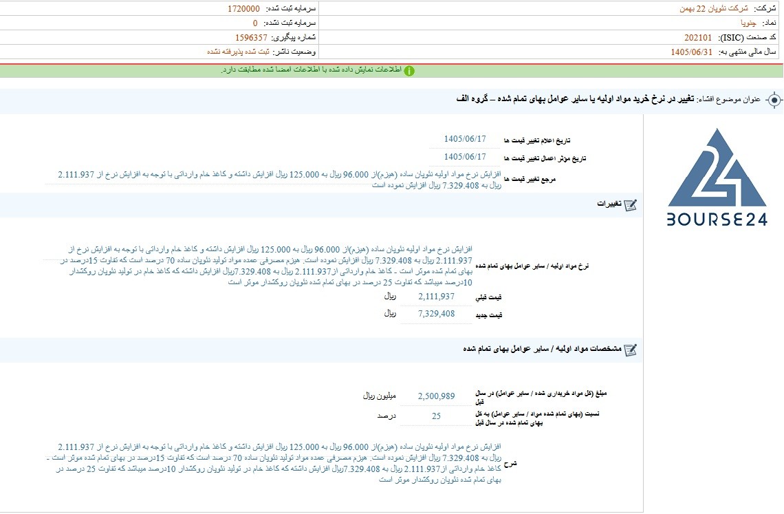
Task: Click the سرمایه ثبت شده label
Action: [291, 8]
